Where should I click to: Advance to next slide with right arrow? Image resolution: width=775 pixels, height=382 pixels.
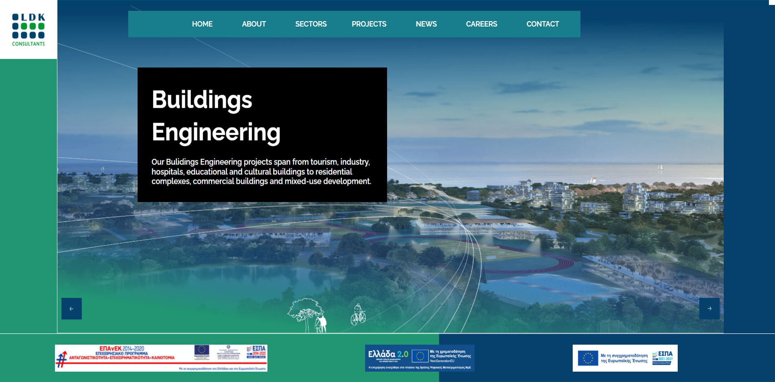pyautogui.click(x=709, y=309)
